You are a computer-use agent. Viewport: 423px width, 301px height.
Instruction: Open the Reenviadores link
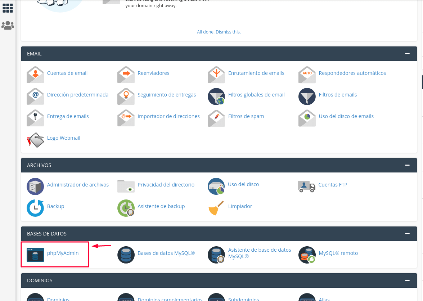(x=153, y=73)
